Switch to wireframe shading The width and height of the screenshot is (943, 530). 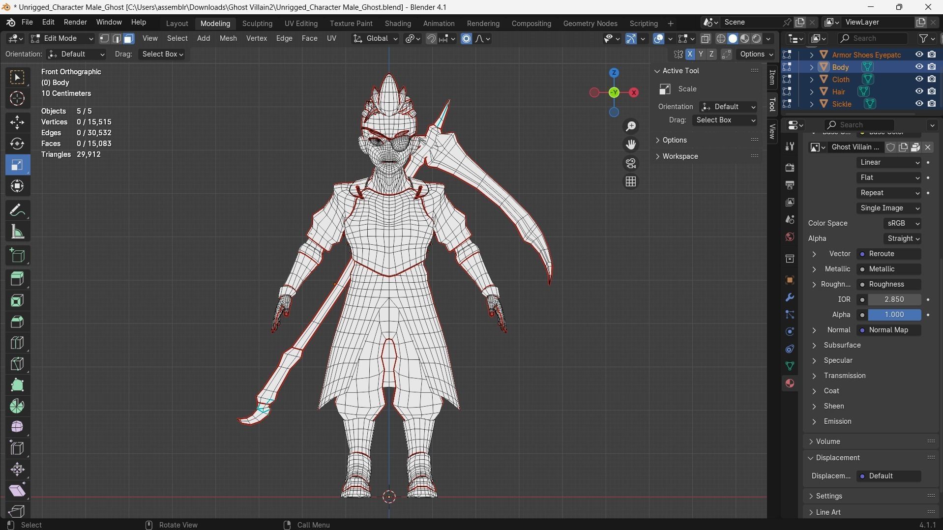721,39
